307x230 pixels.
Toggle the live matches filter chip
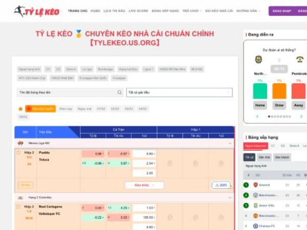[x=40, y=109]
